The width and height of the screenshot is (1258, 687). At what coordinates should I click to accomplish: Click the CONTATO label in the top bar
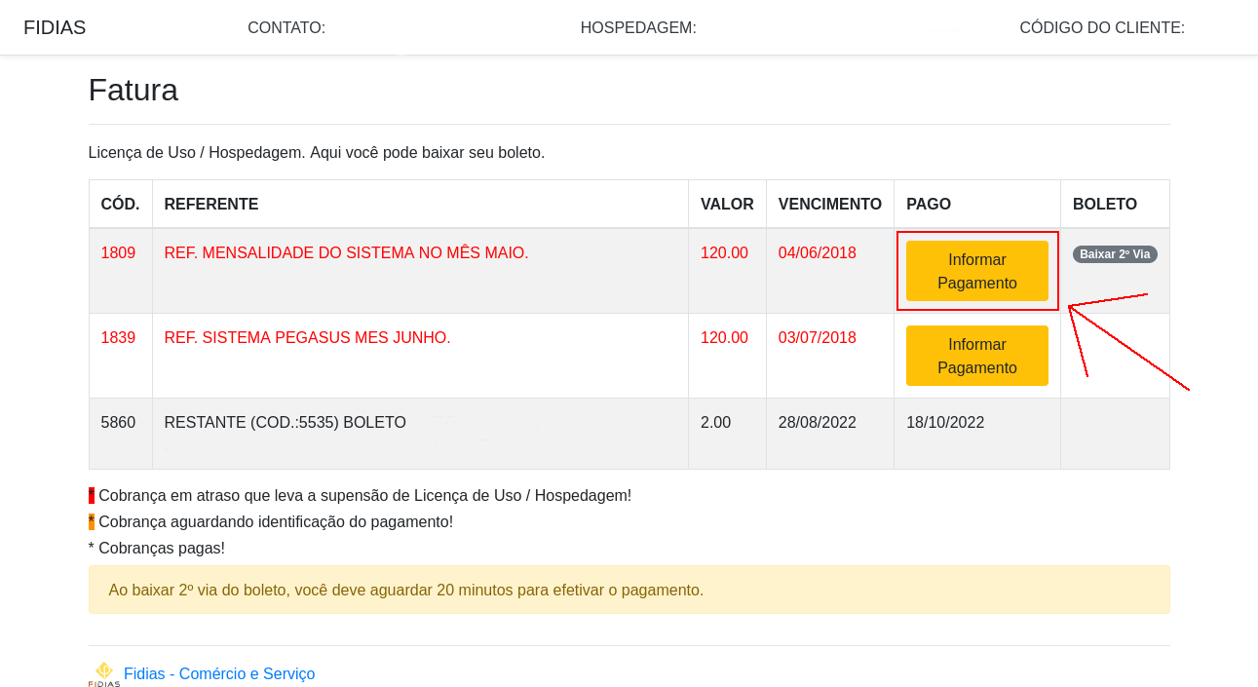(286, 27)
